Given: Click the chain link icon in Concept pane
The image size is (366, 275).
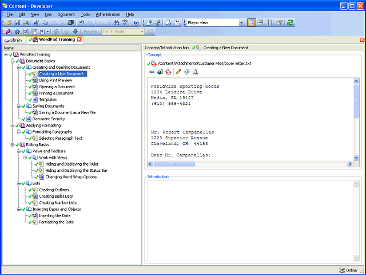Looking at the screenshot, I should tap(152, 72).
